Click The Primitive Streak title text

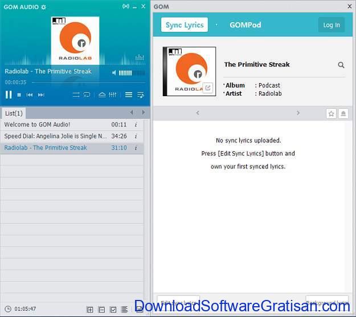pos(257,64)
